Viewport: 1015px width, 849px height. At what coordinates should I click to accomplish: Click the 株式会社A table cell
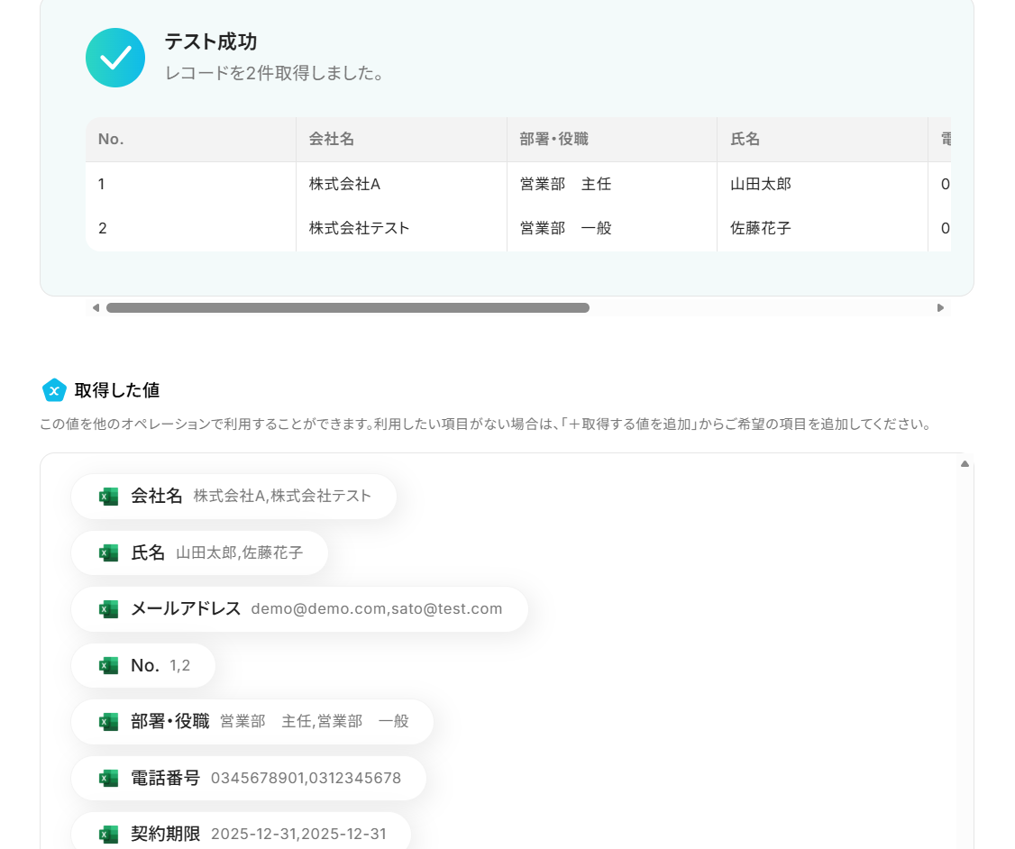401,185
